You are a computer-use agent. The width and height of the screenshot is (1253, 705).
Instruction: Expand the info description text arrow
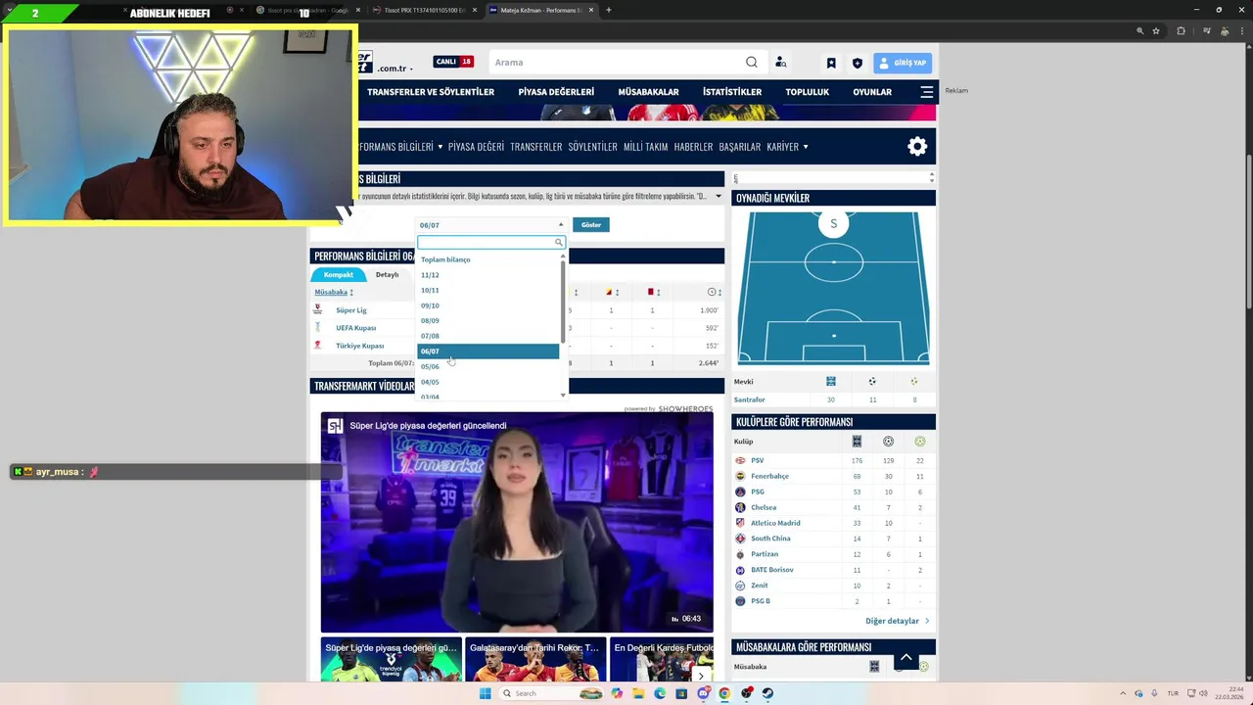click(x=719, y=197)
